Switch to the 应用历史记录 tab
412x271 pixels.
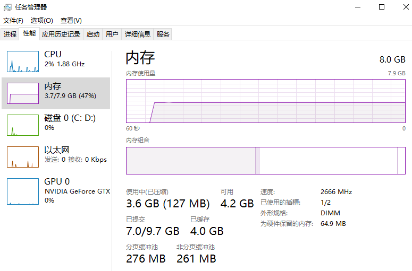pos(61,34)
